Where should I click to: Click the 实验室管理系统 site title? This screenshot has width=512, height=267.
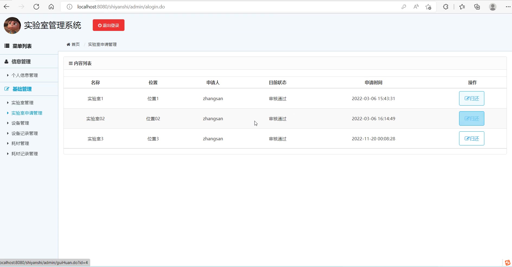pos(53,25)
